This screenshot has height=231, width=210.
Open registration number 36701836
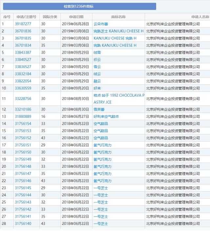(23, 31)
